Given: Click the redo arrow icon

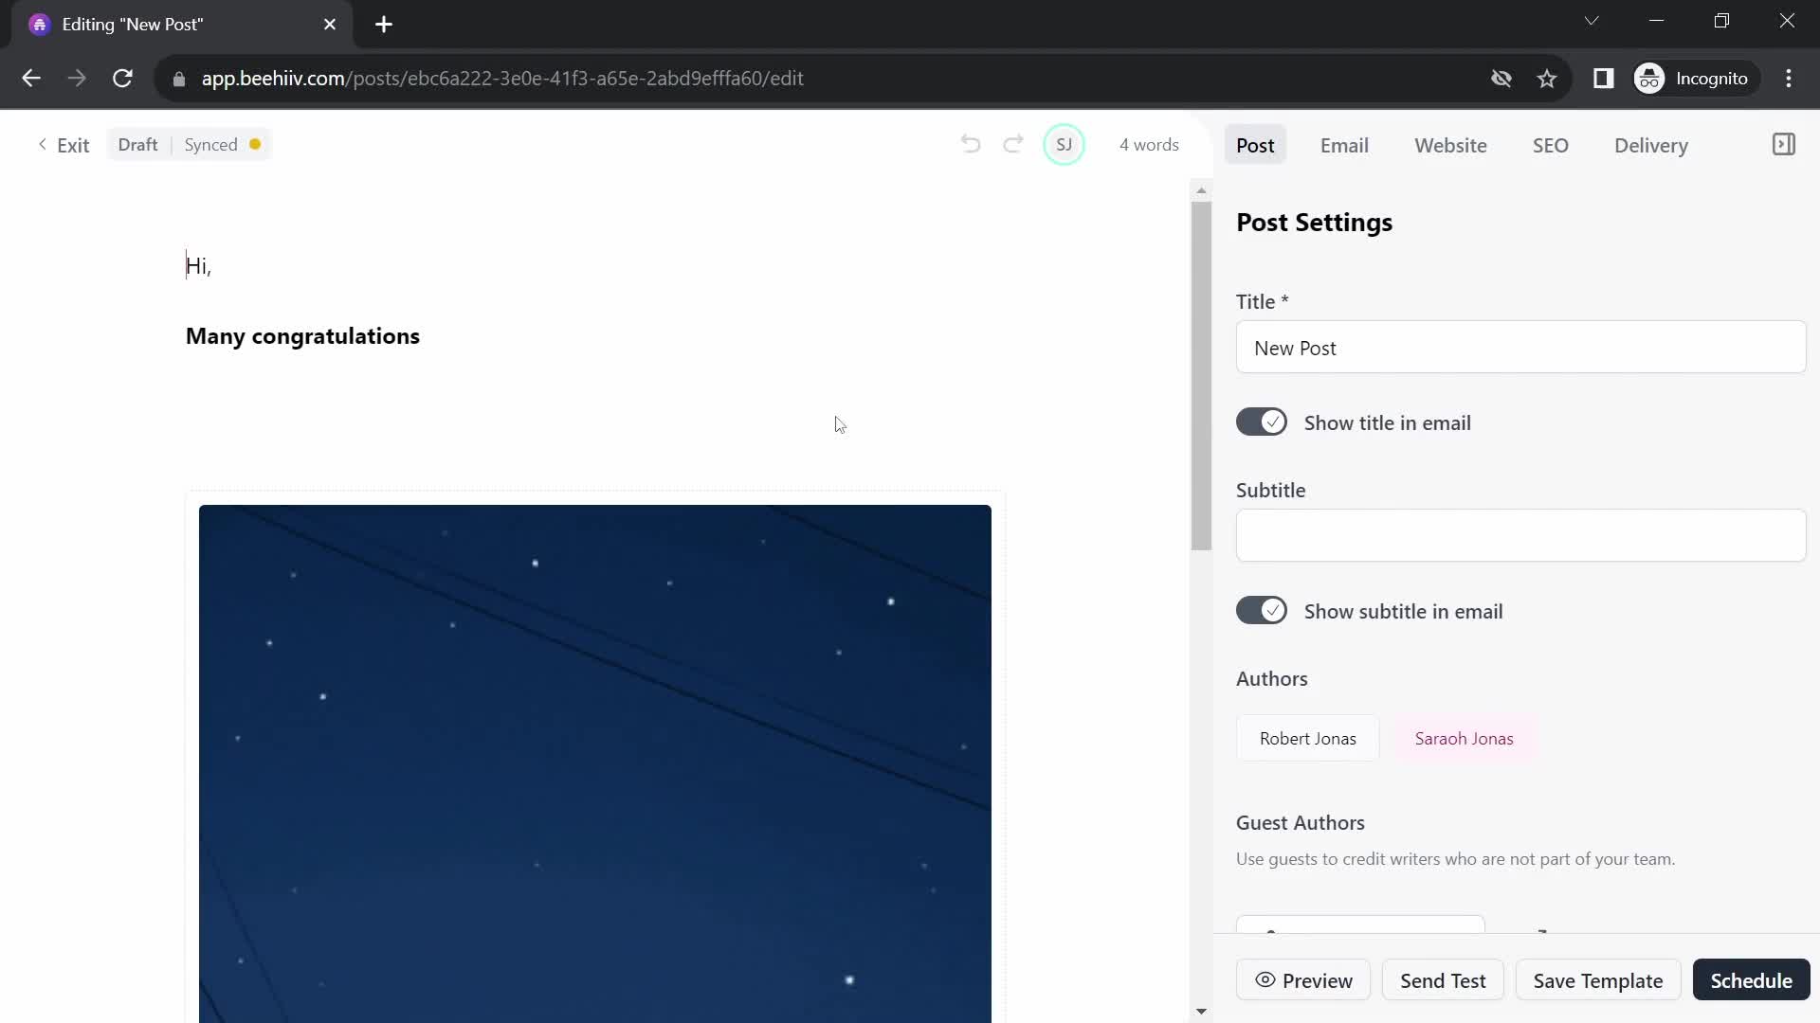Looking at the screenshot, I should (x=1013, y=145).
